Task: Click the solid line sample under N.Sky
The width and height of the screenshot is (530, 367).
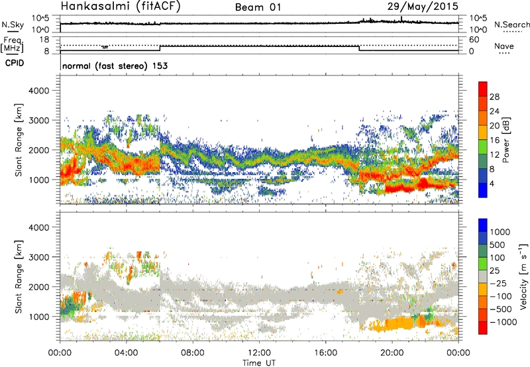Action: (x=13, y=32)
